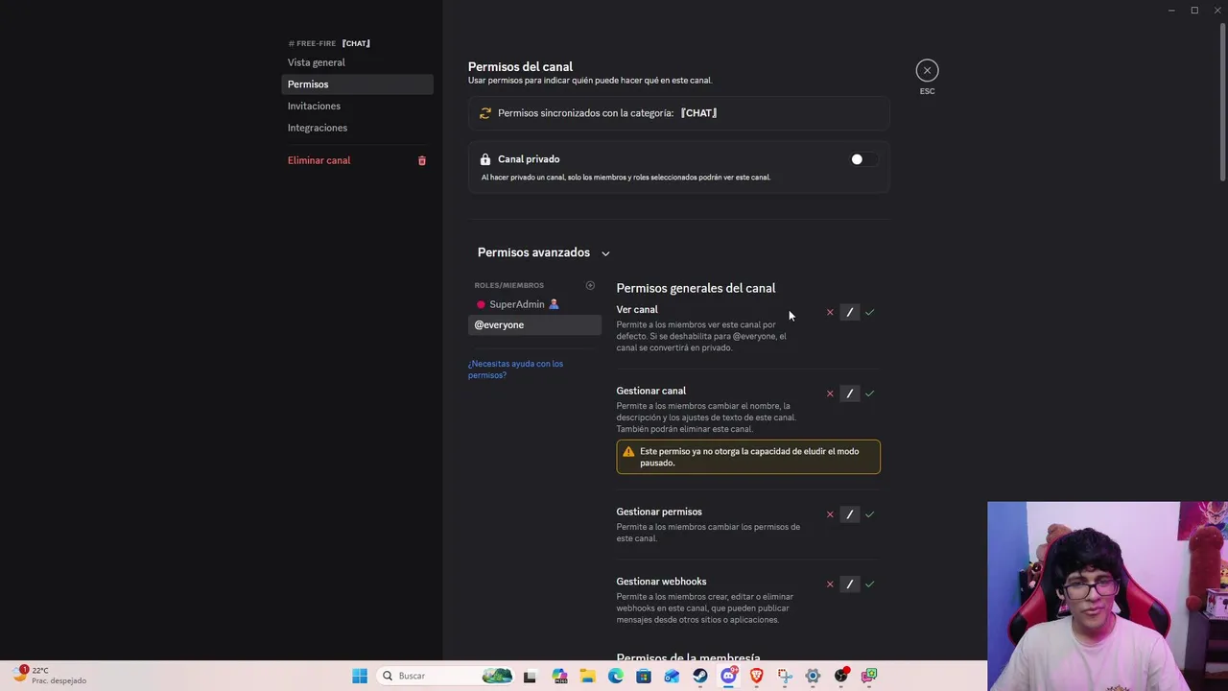1228x691 pixels.
Task: Open Windows Settings gear from the taskbar
Action: pyautogui.click(x=813, y=676)
